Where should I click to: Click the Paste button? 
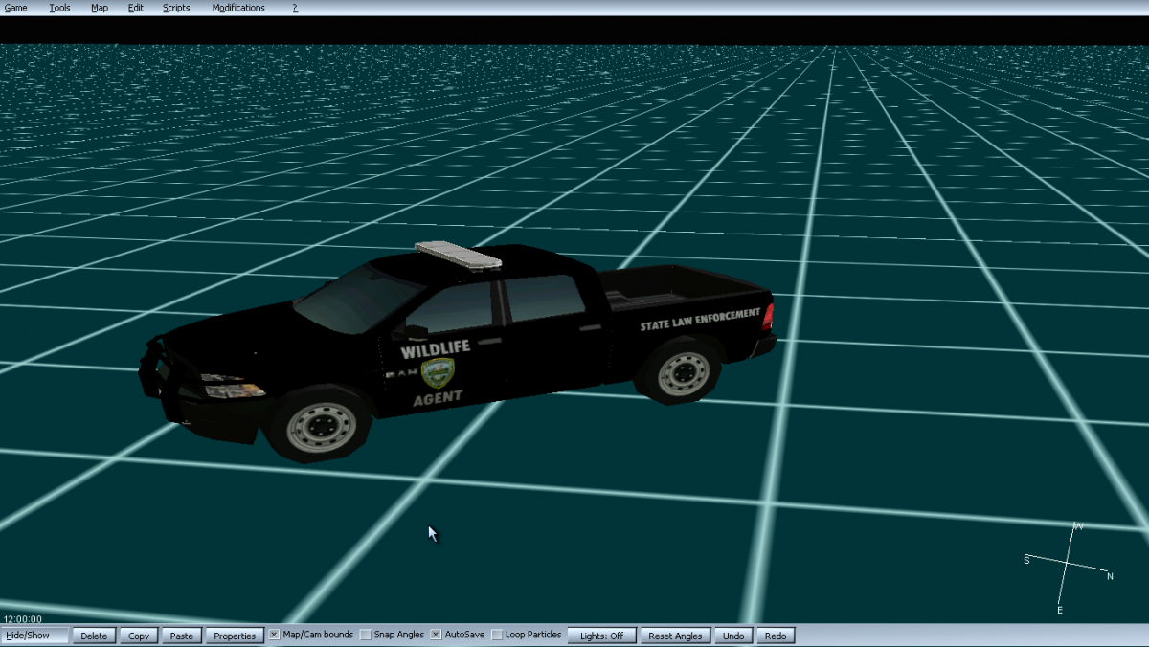coord(182,636)
